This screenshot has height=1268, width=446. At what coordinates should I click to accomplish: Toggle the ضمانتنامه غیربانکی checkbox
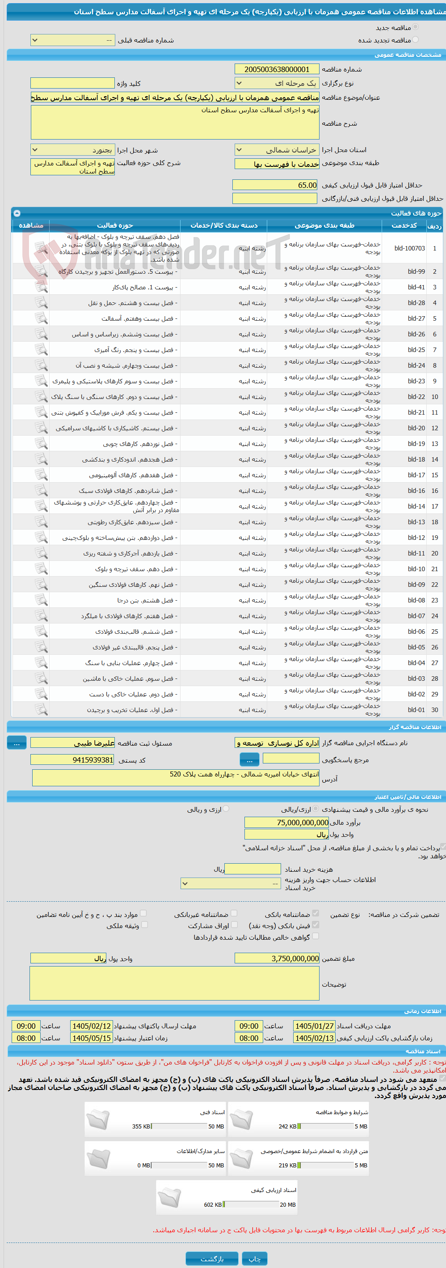[x=234, y=913]
